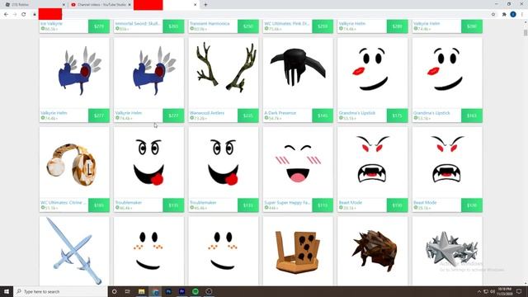Click the $130 Beast Mode price button
This screenshot has width=528, height=297.
coord(397,205)
